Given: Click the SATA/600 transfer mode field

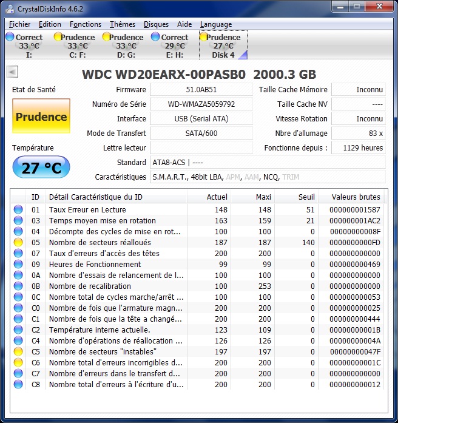Looking at the screenshot, I should point(201,133).
